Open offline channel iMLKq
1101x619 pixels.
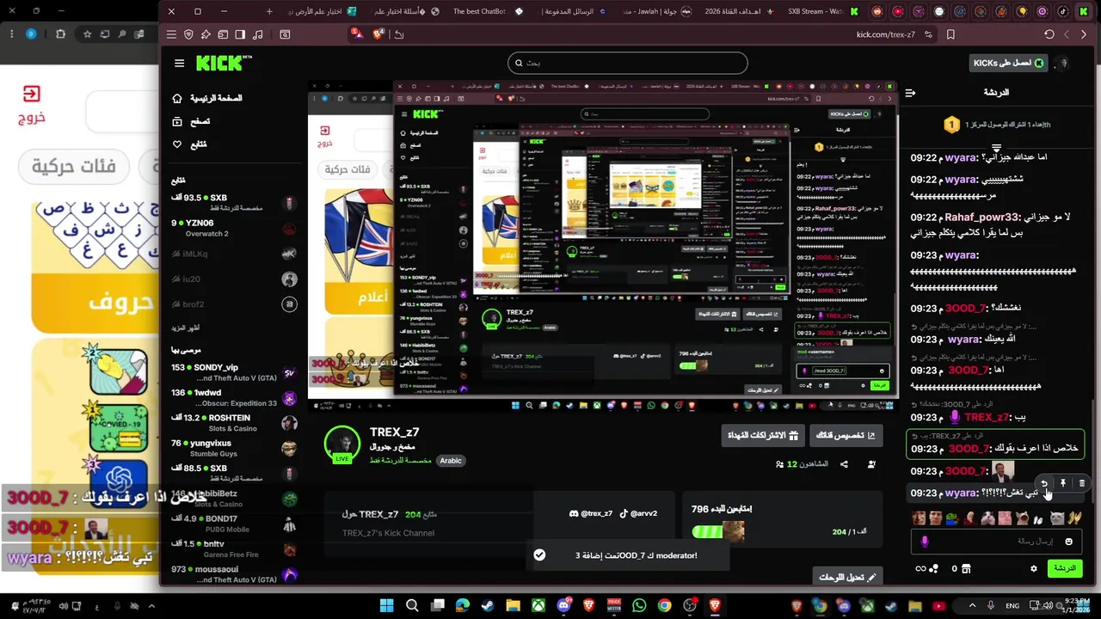point(234,254)
